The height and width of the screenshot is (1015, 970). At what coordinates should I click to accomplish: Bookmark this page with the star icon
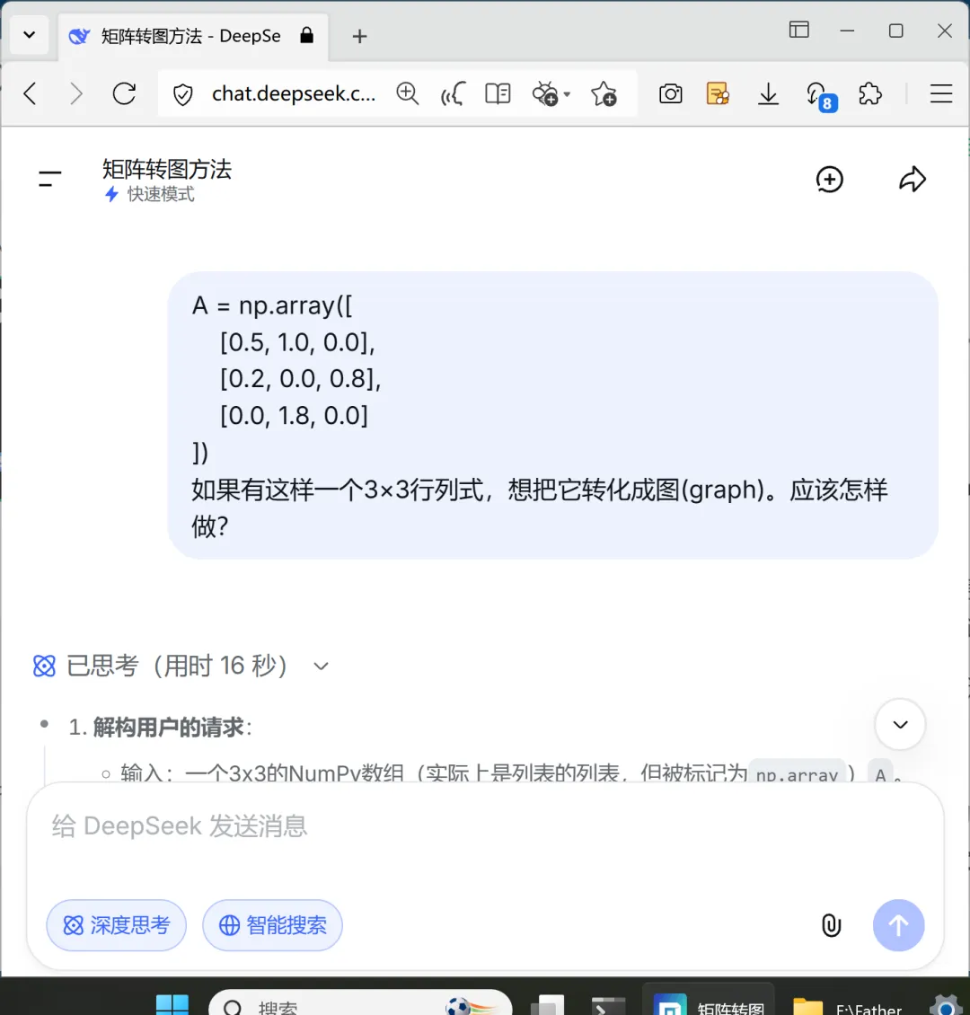[x=604, y=94]
